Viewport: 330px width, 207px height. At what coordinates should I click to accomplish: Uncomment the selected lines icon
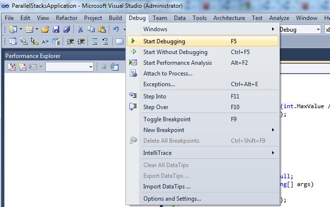pos(105,41)
